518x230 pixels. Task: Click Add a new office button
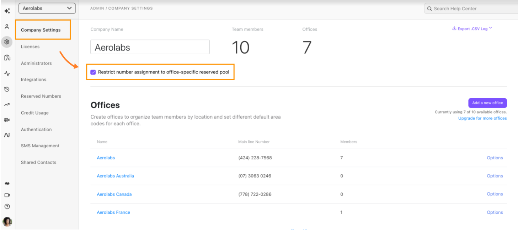(487, 103)
